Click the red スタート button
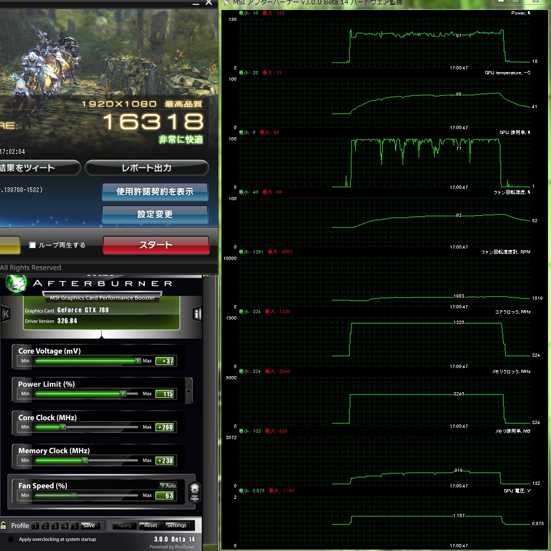 (x=156, y=245)
